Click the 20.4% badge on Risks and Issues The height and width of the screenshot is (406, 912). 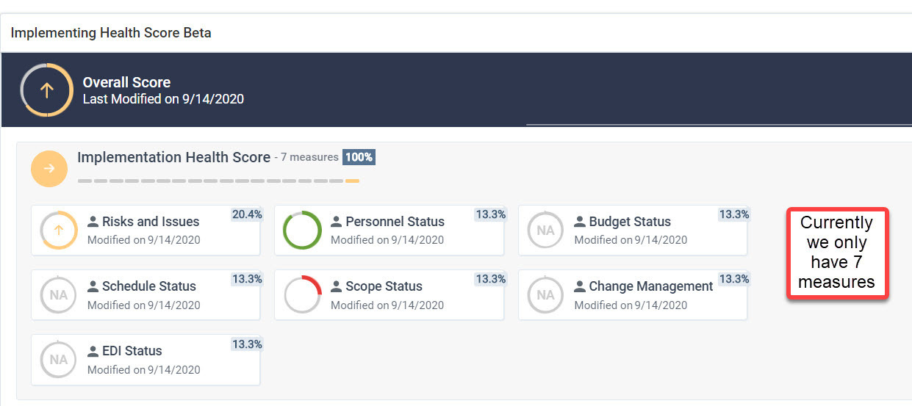click(x=246, y=214)
